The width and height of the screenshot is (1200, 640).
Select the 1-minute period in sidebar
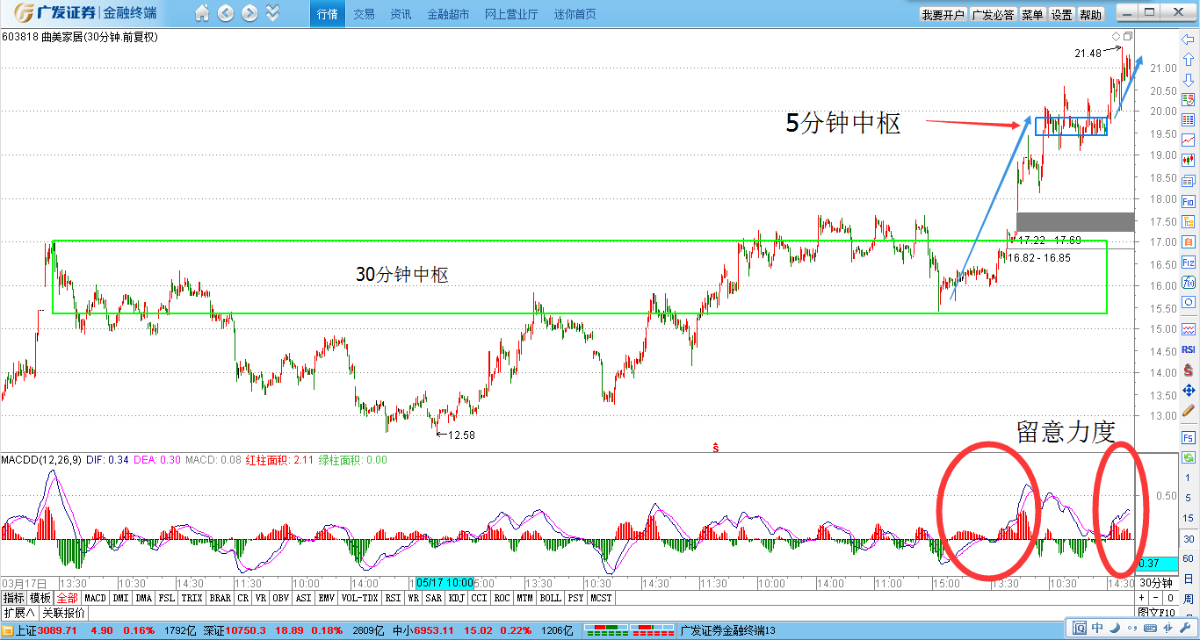tap(1189, 478)
